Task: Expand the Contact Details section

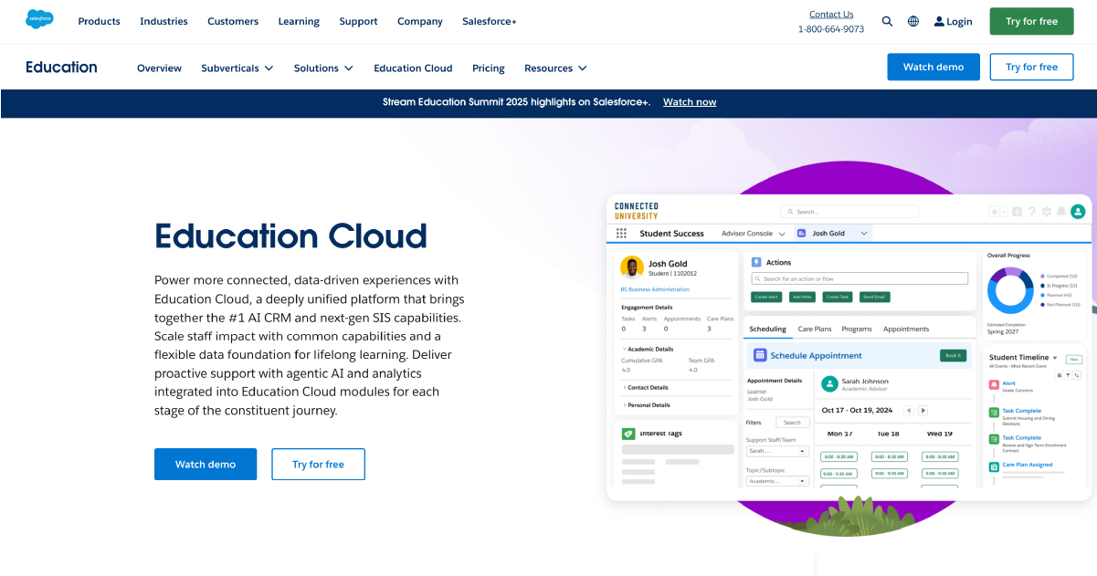Action: pyautogui.click(x=648, y=387)
